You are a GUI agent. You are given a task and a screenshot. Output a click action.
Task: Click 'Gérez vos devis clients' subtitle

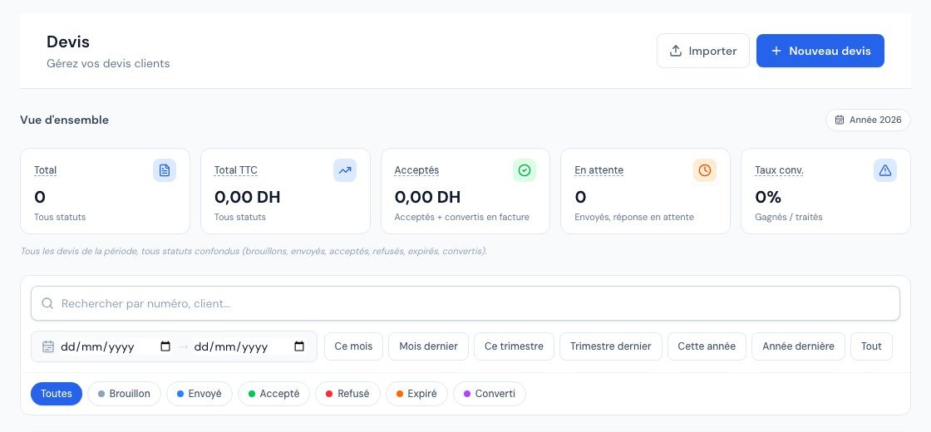(x=108, y=63)
